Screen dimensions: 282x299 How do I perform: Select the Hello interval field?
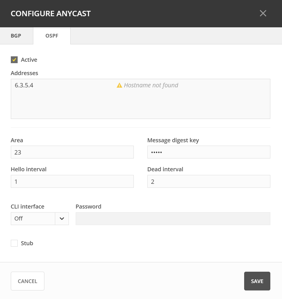point(72,182)
